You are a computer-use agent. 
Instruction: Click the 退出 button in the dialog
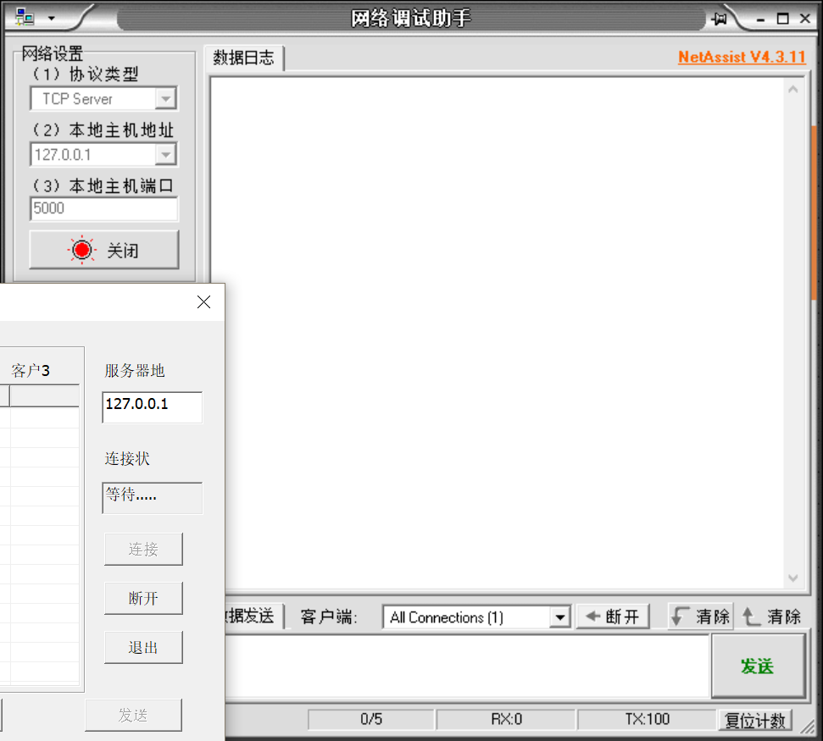click(x=143, y=647)
